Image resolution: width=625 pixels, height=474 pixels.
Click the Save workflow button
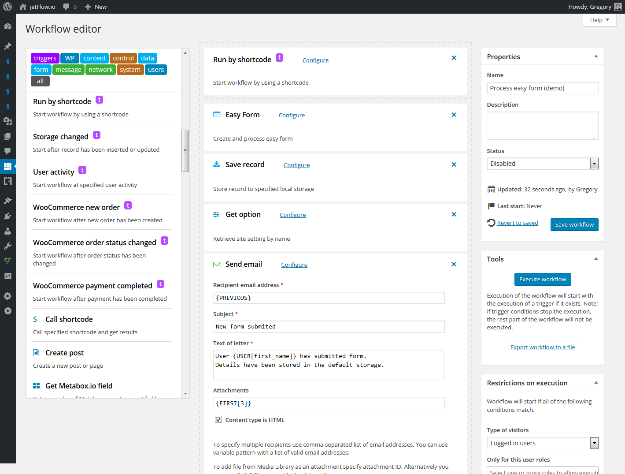point(574,224)
